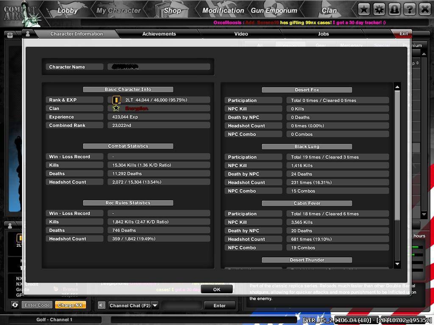434x325 pixels.
Task: Select '1,842 Kills (2.47 K/D Ratio)' text
Action: click(140, 222)
